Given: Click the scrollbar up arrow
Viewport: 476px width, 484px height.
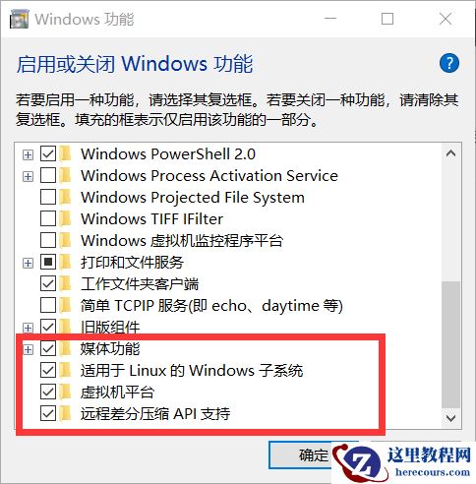Looking at the screenshot, I should [451, 153].
